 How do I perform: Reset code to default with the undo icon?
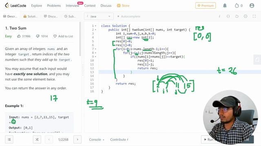pyautogui.click(x=237, y=16)
